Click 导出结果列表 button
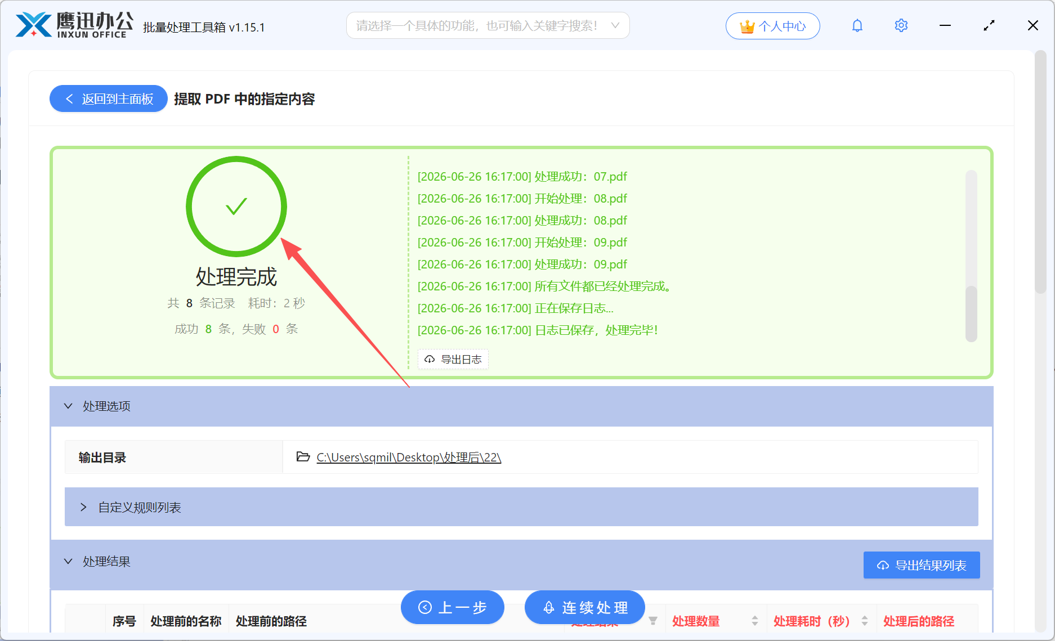This screenshot has width=1055, height=641. [922, 565]
